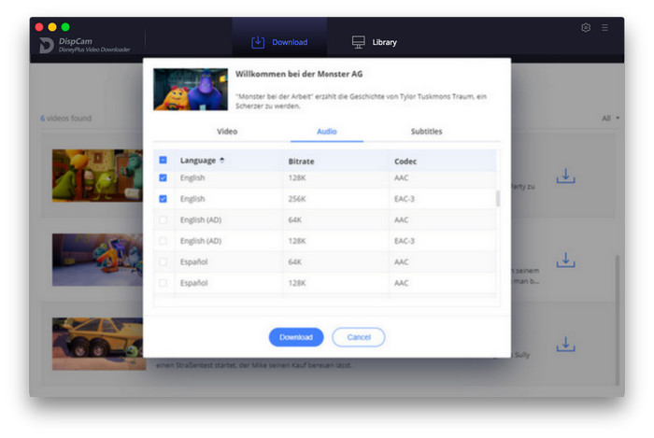
Task: Switch to the Library tab
Action: coord(374,42)
